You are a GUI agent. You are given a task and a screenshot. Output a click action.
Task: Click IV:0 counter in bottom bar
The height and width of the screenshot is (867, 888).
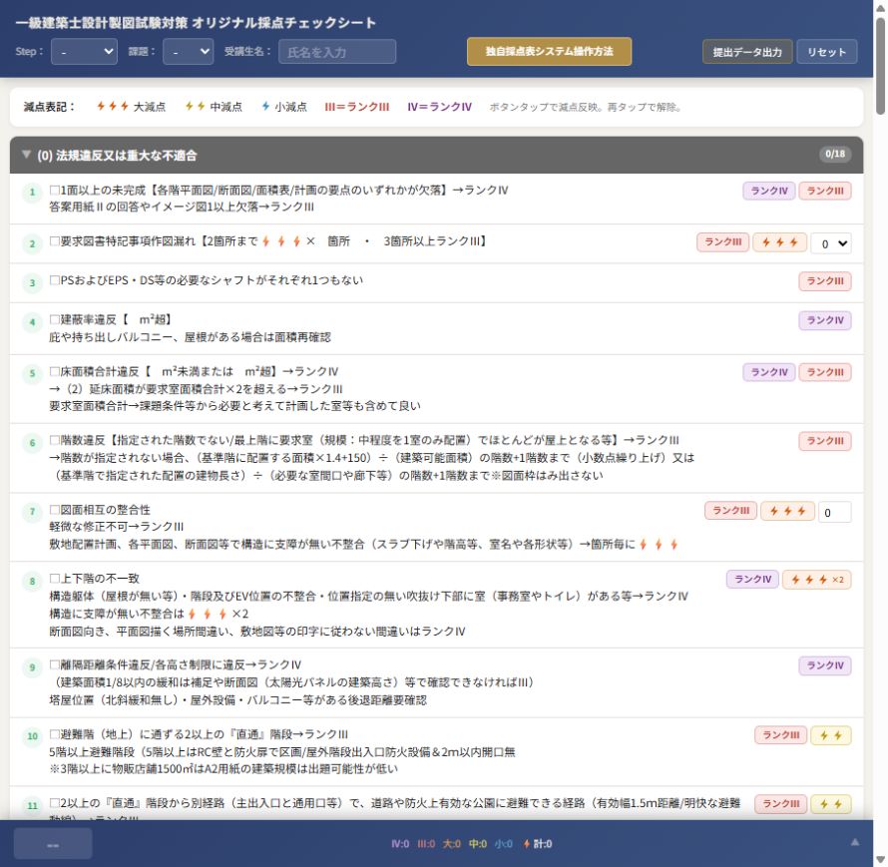400,844
